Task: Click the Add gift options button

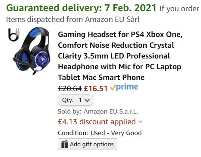Action: click(88, 144)
